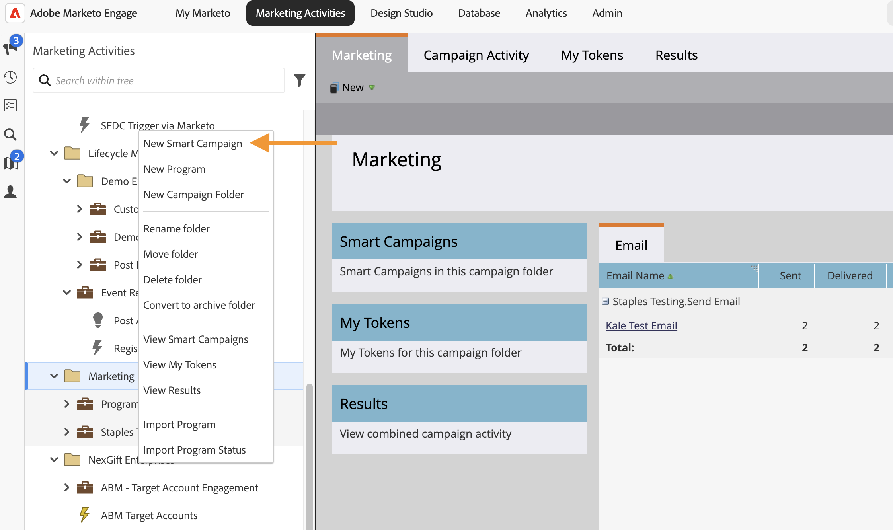The width and height of the screenshot is (893, 530).
Task: Click the Adobe logo icon
Action: click(x=15, y=13)
